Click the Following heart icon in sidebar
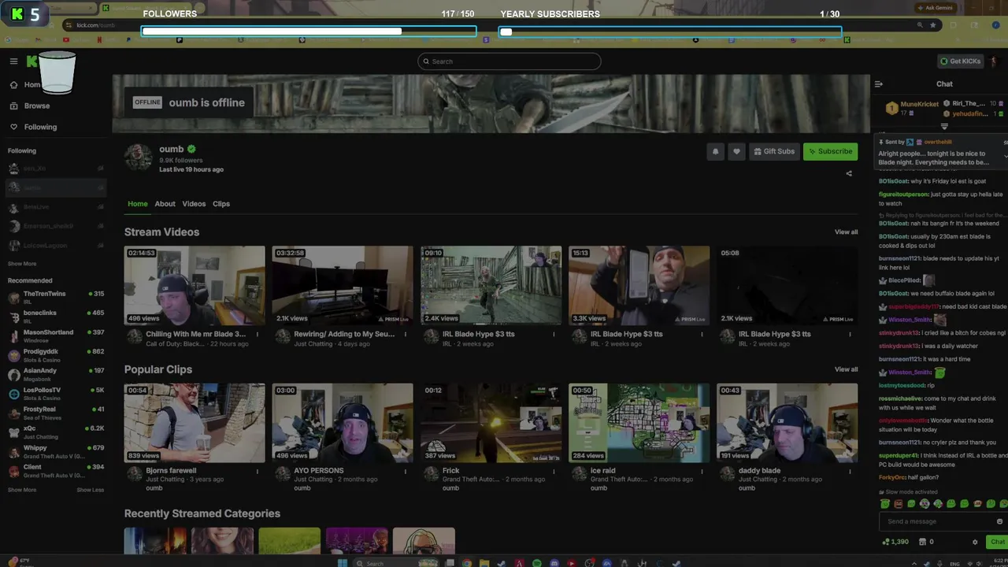This screenshot has height=567, width=1008. [x=13, y=127]
